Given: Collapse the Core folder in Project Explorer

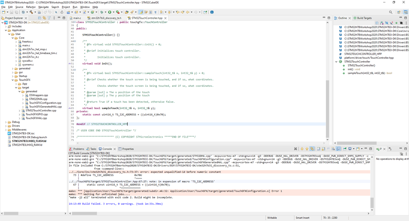Looking at the screenshot, I should pos(13,38).
